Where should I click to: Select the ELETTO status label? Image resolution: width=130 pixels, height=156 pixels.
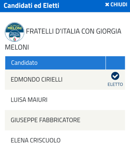click(x=115, y=84)
